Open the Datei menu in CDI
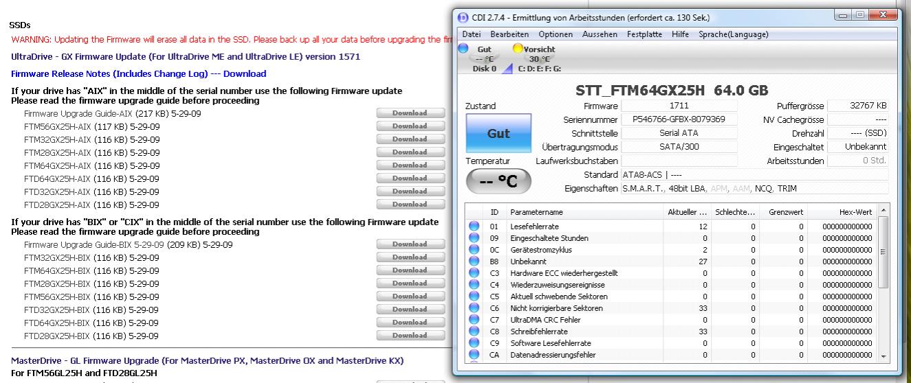The width and height of the screenshot is (911, 383). click(x=471, y=34)
